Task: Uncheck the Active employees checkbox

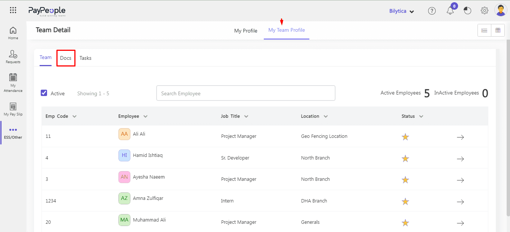Action: 44,93
